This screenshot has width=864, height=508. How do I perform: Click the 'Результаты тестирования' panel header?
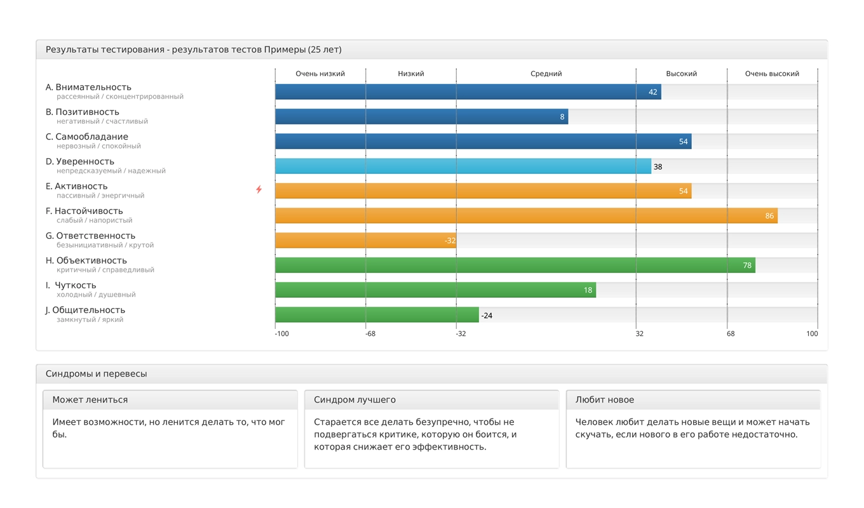pos(193,50)
